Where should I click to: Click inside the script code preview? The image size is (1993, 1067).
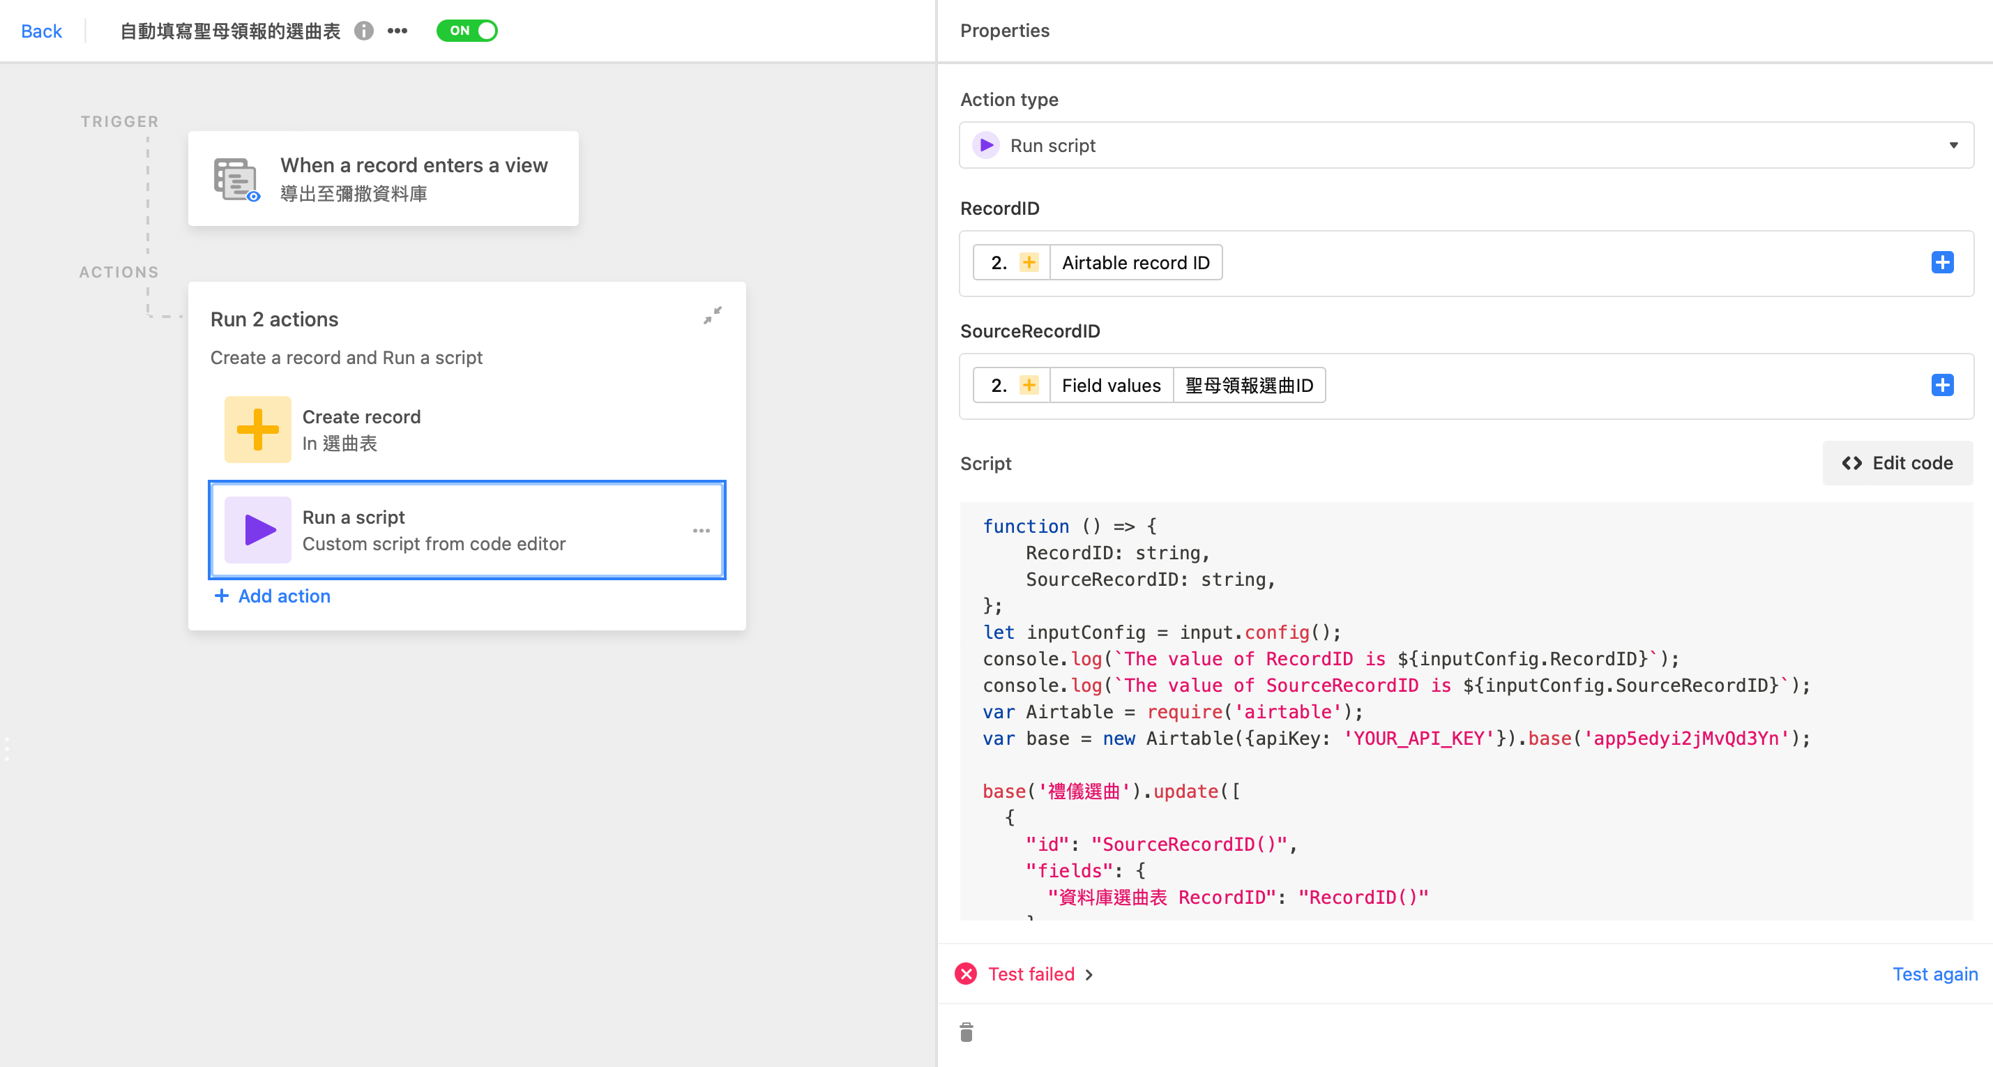(x=1466, y=711)
